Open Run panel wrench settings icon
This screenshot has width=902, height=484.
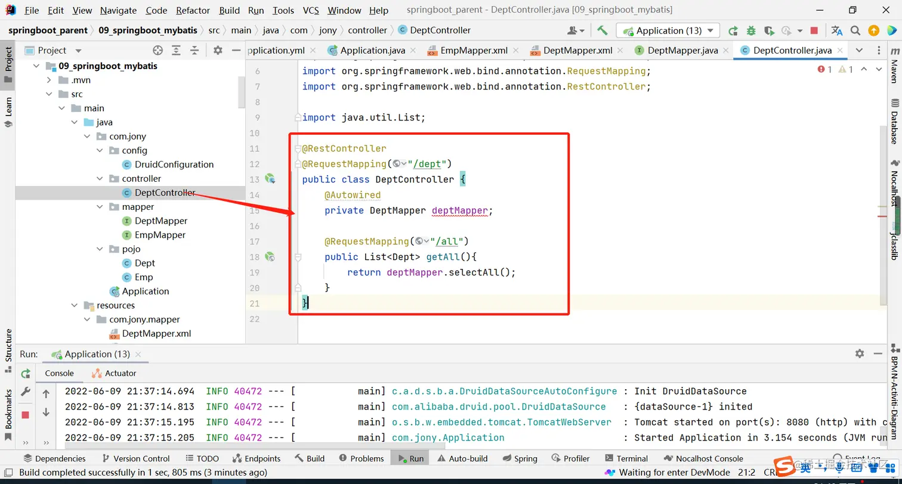[x=26, y=392]
